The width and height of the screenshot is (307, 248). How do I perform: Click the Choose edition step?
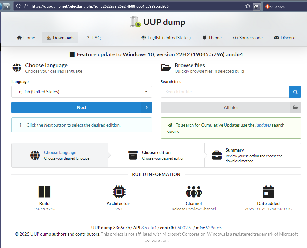(x=156, y=155)
